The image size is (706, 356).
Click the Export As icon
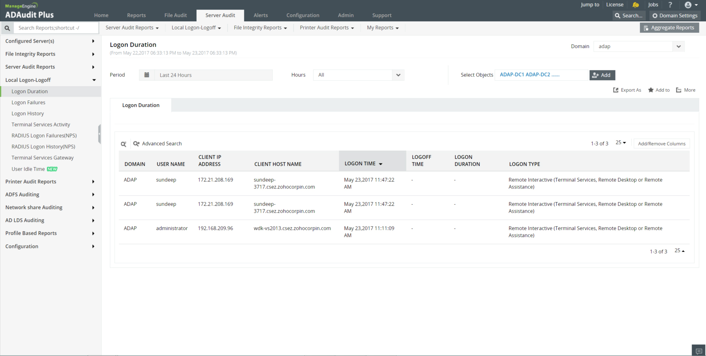click(x=616, y=90)
